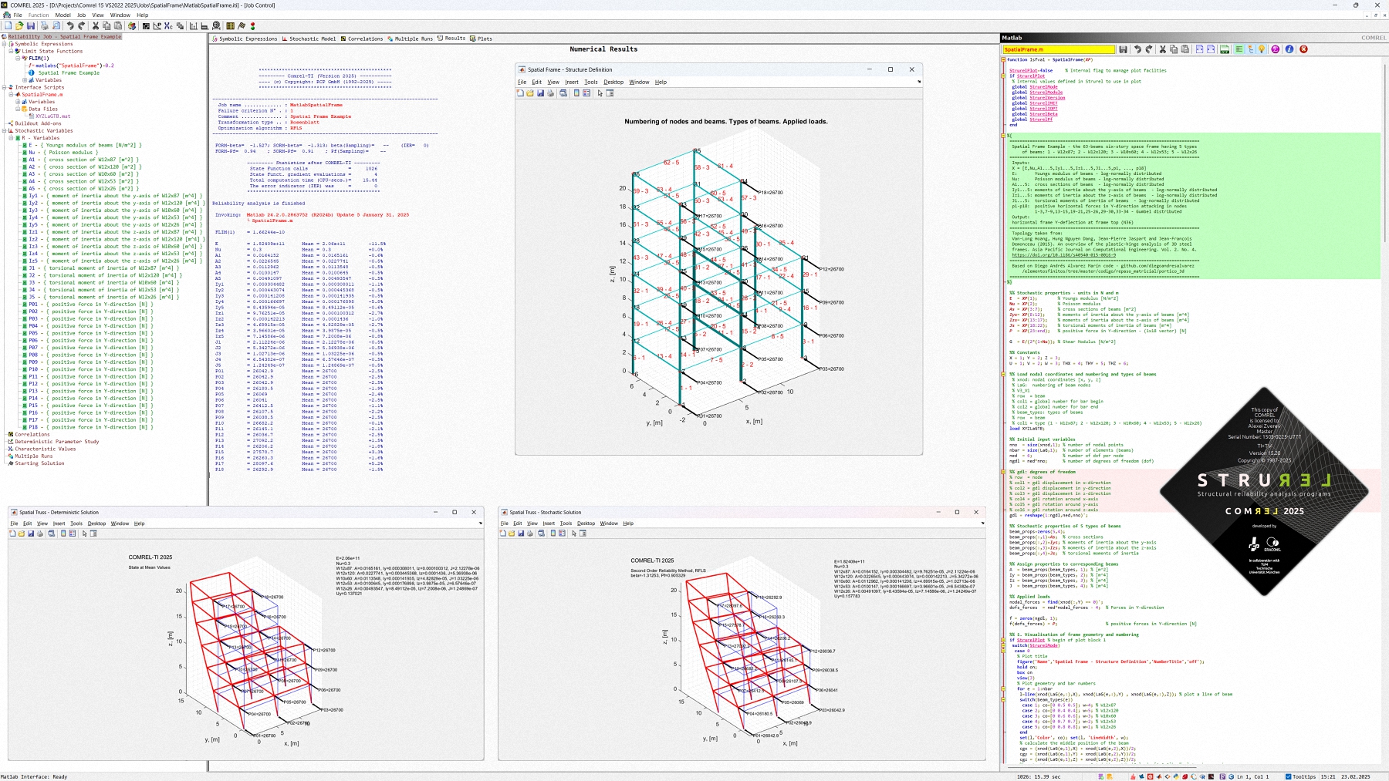
Task: Select the 'P18' positive force variable row
Action: click(88, 427)
